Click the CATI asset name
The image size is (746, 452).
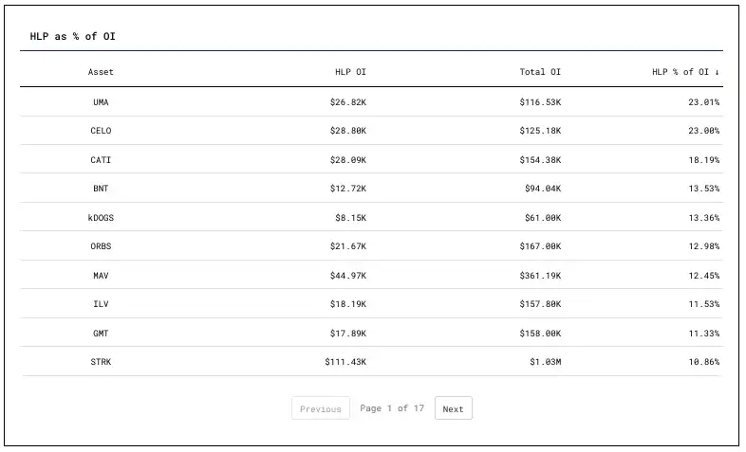coord(101,159)
